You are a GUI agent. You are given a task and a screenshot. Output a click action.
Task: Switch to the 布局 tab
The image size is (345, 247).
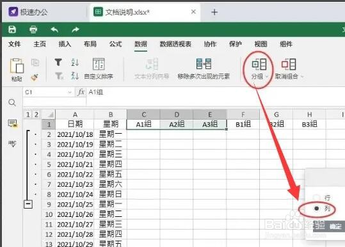pos(90,44)
